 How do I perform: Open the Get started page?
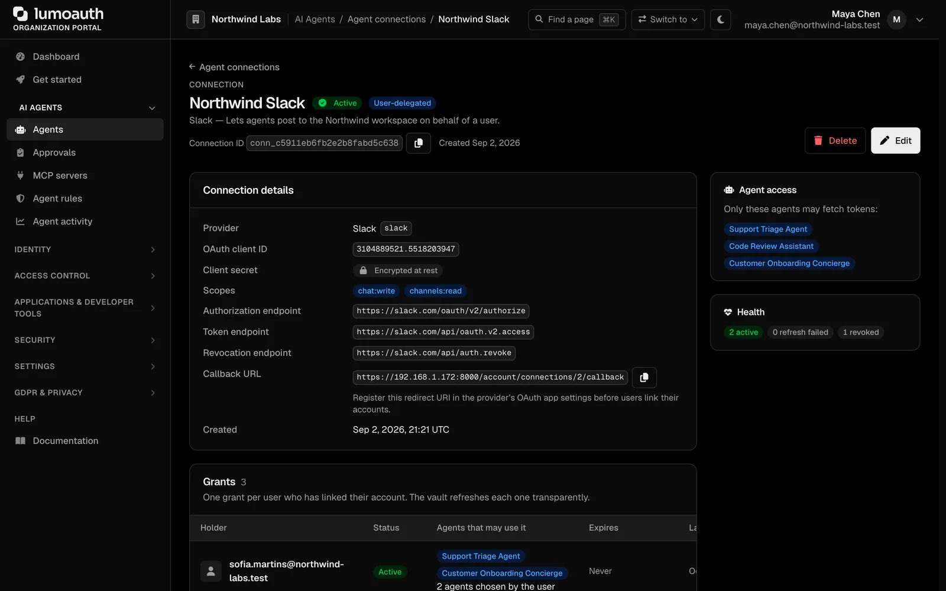pos(85,80)
